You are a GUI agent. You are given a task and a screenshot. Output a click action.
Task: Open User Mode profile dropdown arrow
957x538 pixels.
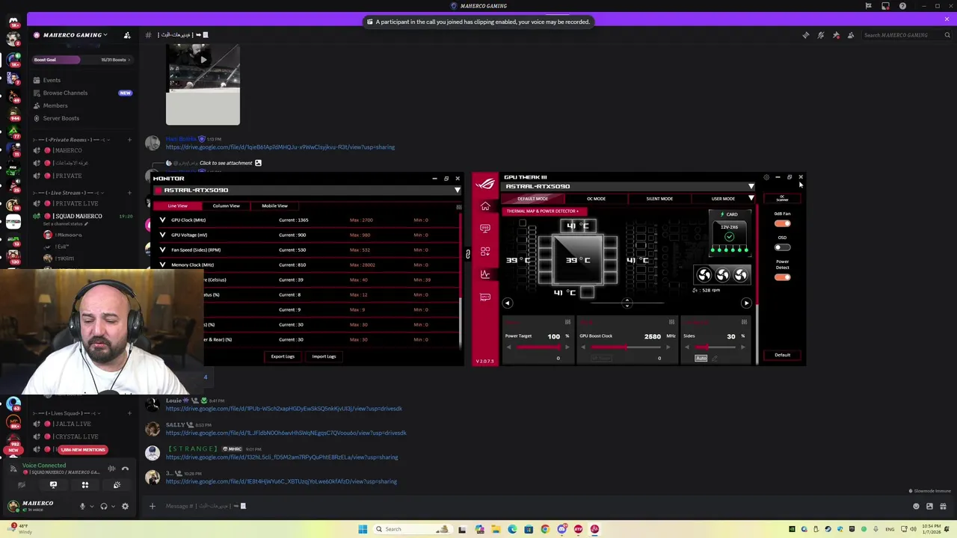pos(751,199)
